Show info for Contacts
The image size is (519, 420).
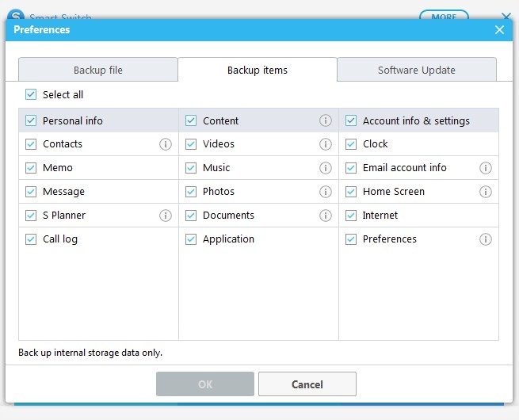coord(166,144)
